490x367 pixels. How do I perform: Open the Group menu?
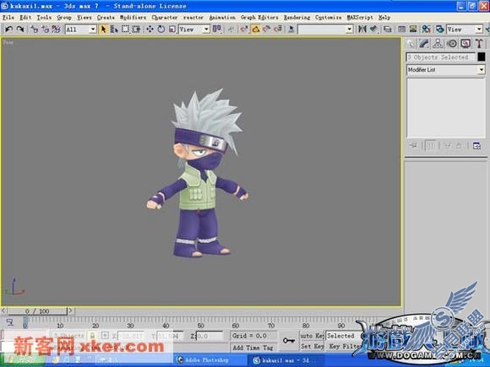tap(64, 18)
